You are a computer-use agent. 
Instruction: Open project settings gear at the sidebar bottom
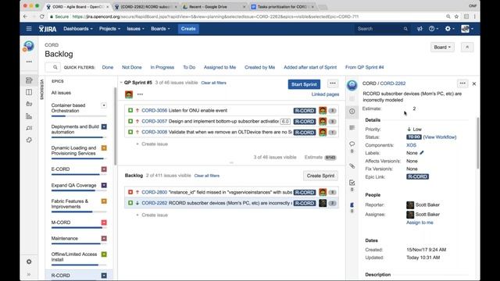click(29, 261)
